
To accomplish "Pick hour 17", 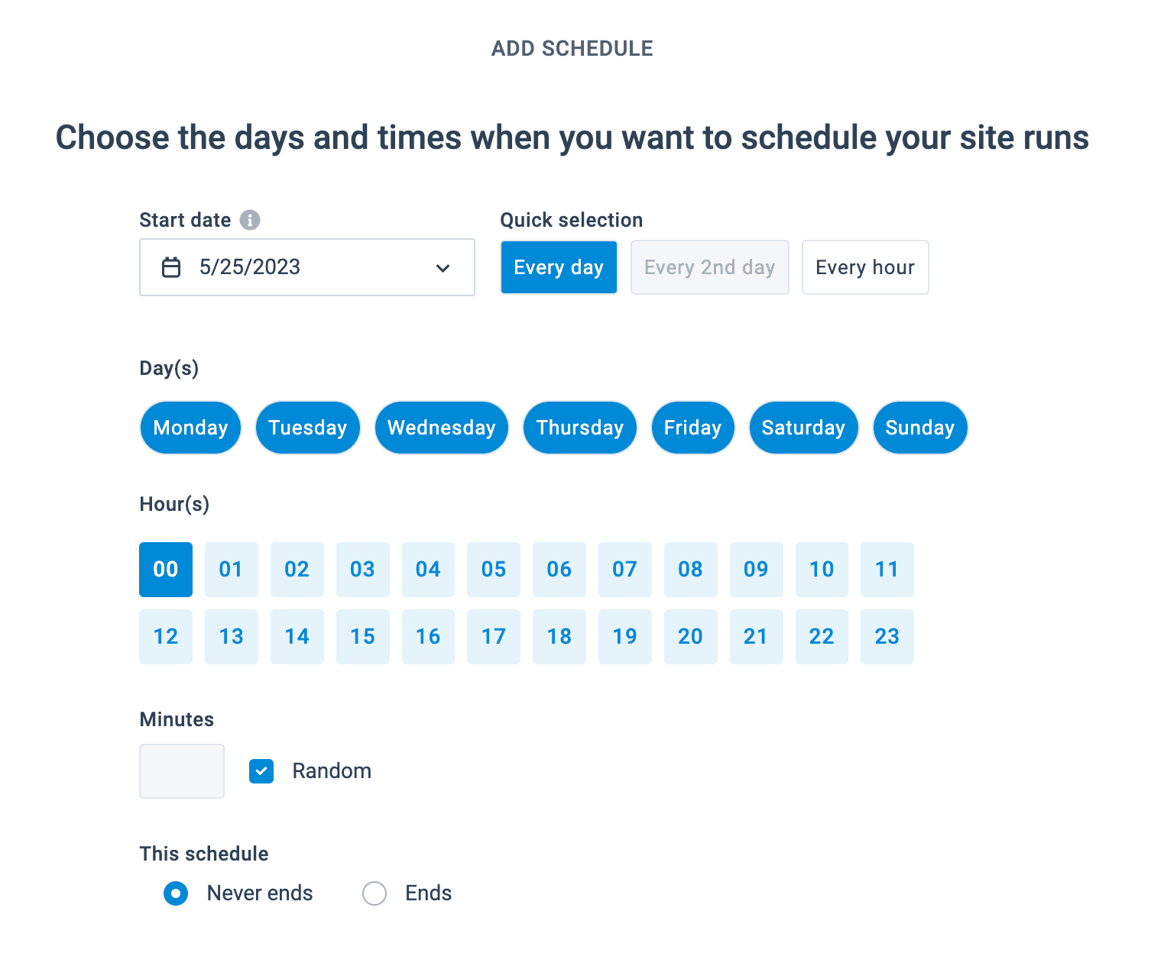I will tap(494, 637).
